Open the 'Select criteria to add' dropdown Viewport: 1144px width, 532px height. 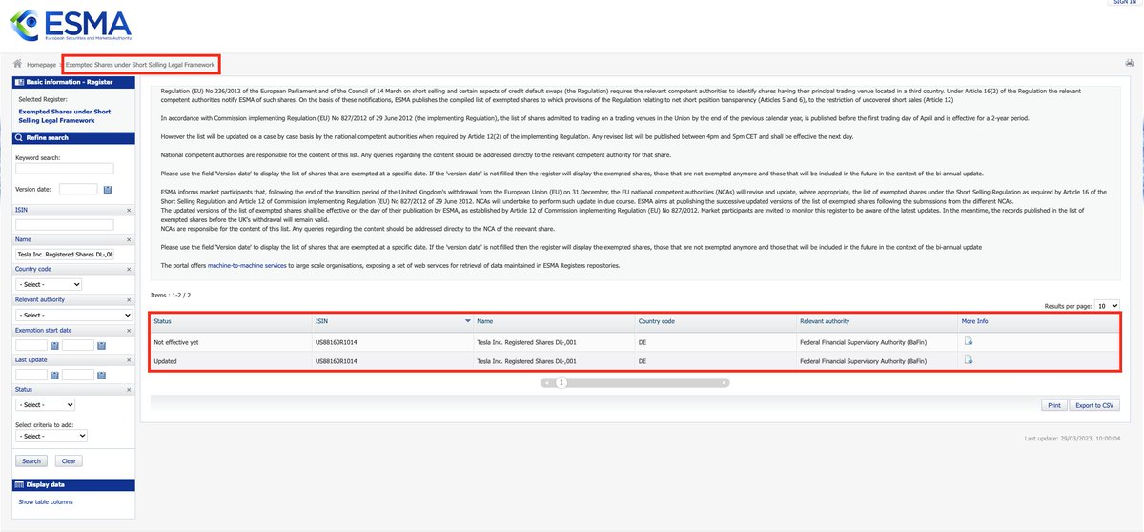tap(51, 436)
